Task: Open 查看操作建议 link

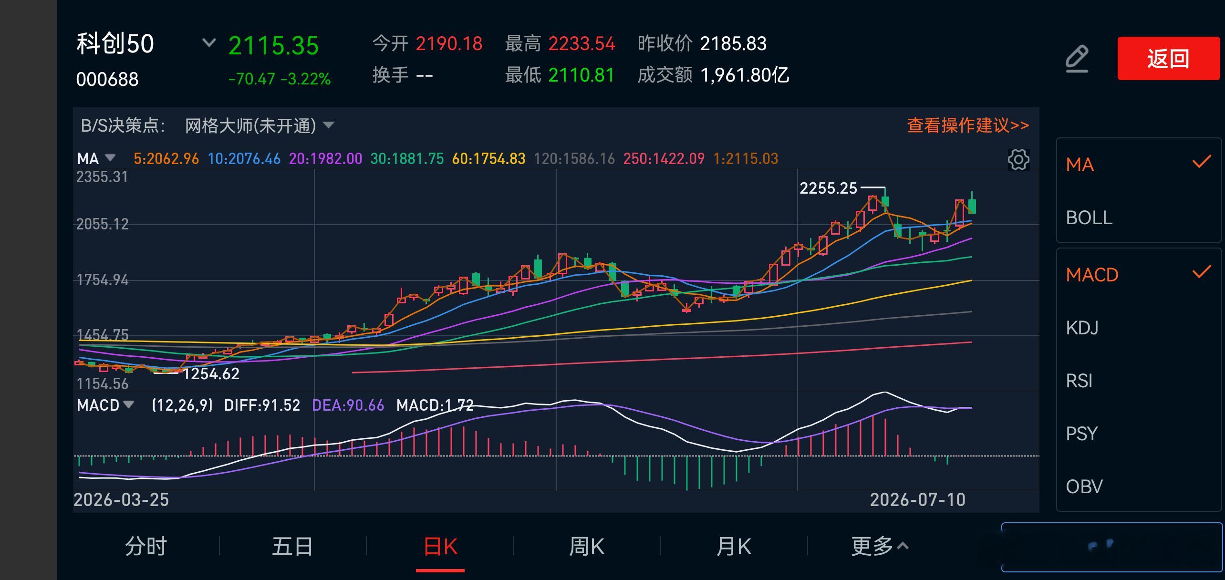Action: click(x=968, y=125)
